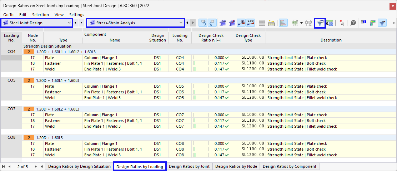Open the View menu

coord(59,15)
